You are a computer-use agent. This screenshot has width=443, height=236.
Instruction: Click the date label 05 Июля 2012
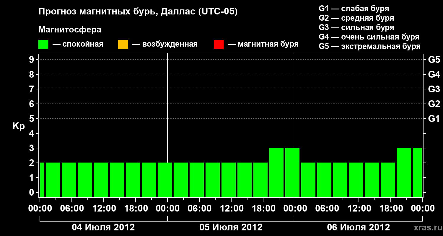point(231,227)
